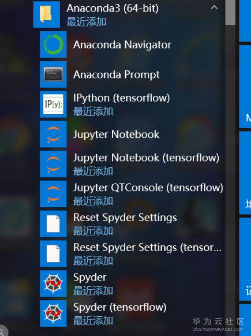Viewport: 251px width, 336px height.
Task: Click the Spyder (tensorflow) web icon
Action: coord(53,313)
